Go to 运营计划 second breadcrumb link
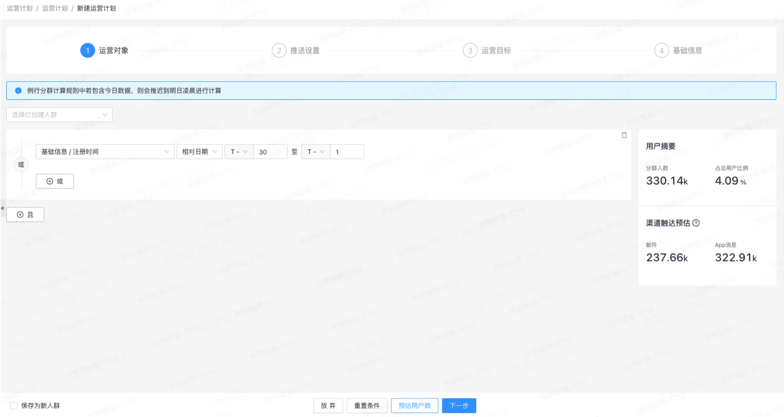 click(55, 8)
